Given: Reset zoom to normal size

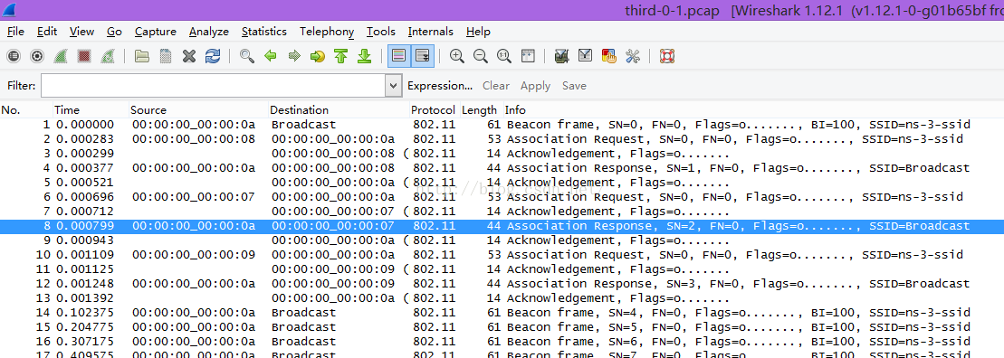Looking at the screenshot, I should (504, 56).
